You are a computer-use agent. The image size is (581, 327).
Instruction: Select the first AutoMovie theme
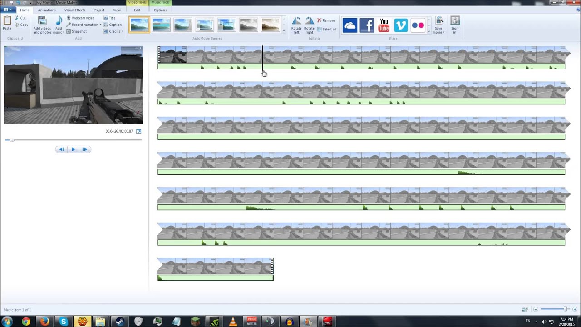139,25
